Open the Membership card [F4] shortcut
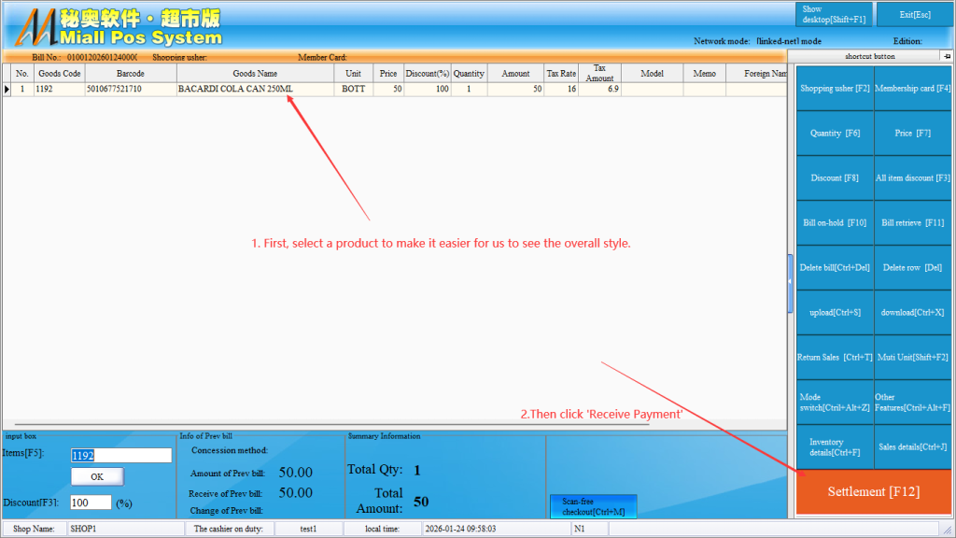 point(912,89)
